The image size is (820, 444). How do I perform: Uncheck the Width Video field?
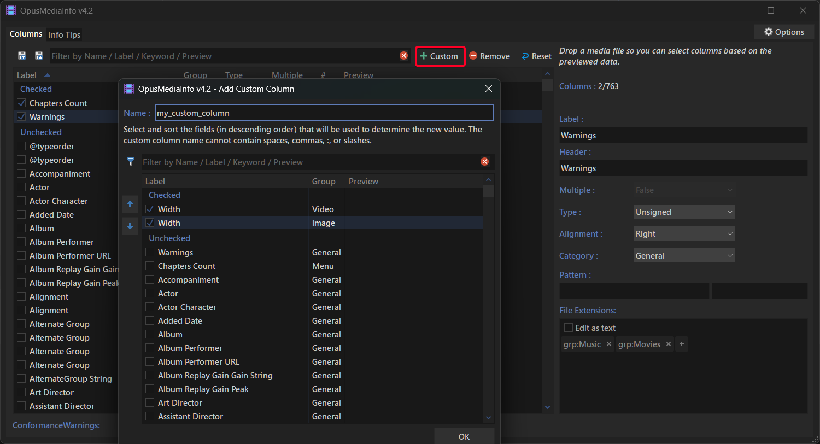click(x=150, y=209)
